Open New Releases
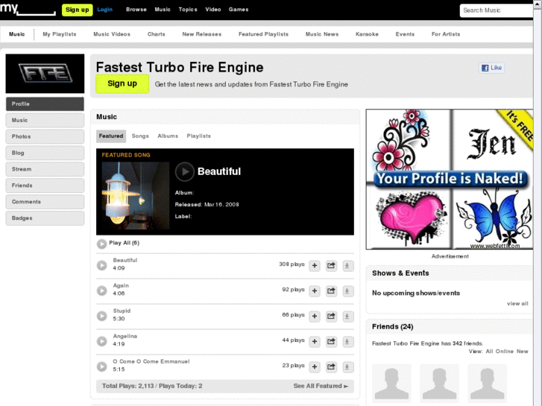542x406 pixels. (202, 34)
